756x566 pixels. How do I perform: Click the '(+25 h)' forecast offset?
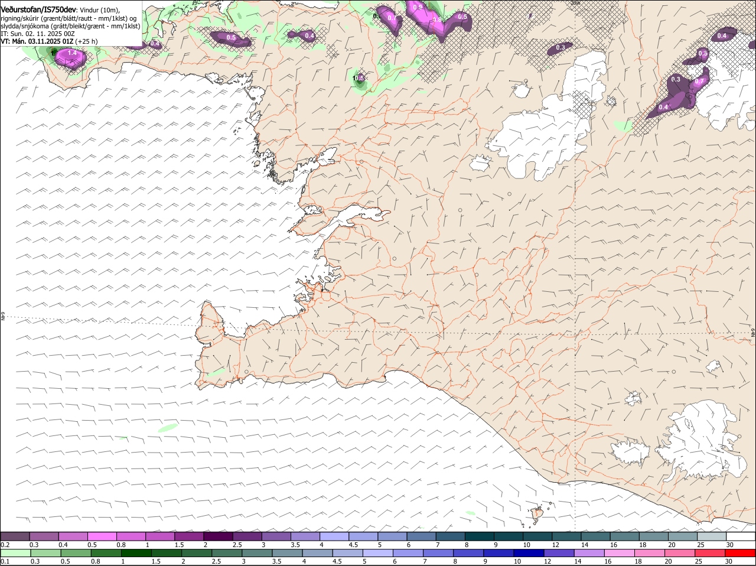[86, 41]
